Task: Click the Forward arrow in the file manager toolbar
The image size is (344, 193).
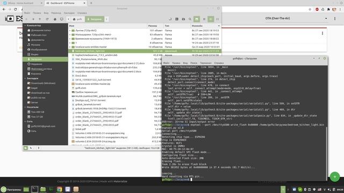Action: point(33,19)
